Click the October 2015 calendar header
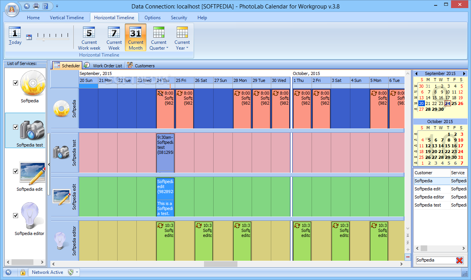 pos(440,122)
